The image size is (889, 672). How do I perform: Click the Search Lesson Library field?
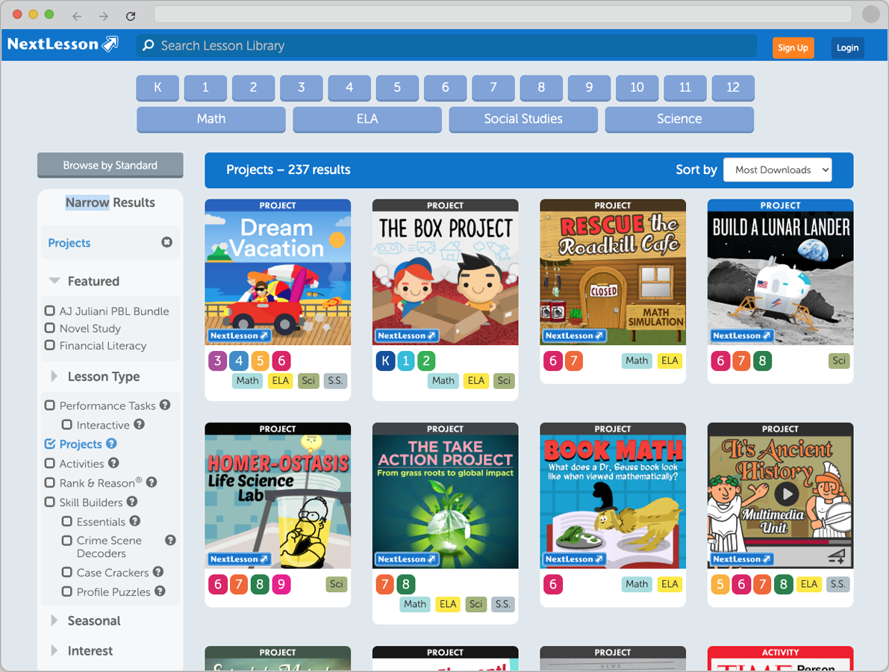click(x=448, y=46)
